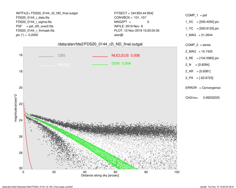Click the INITFILE header line text

[x=47, y=13]
